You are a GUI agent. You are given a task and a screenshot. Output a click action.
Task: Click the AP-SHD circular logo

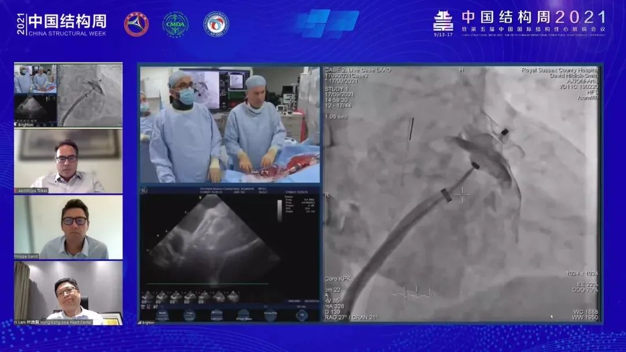point(216,24)
